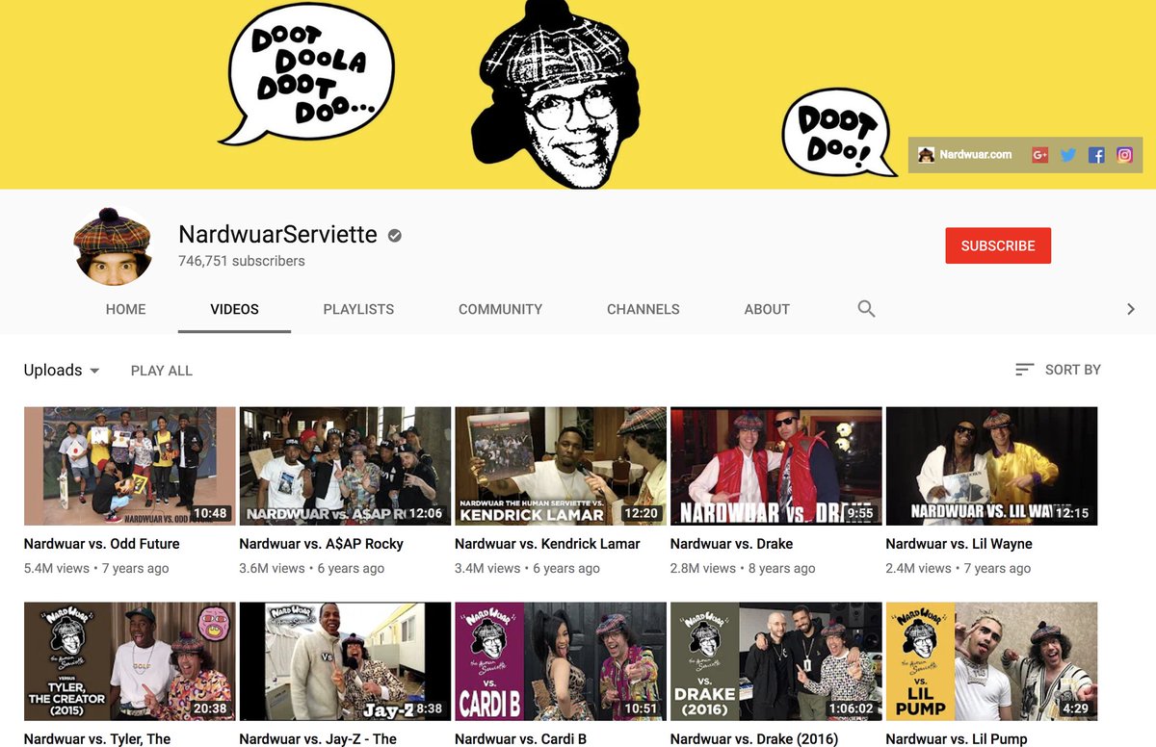
Task: Open the PLAYLISTS tab
Action: click(x=358, y=309)
